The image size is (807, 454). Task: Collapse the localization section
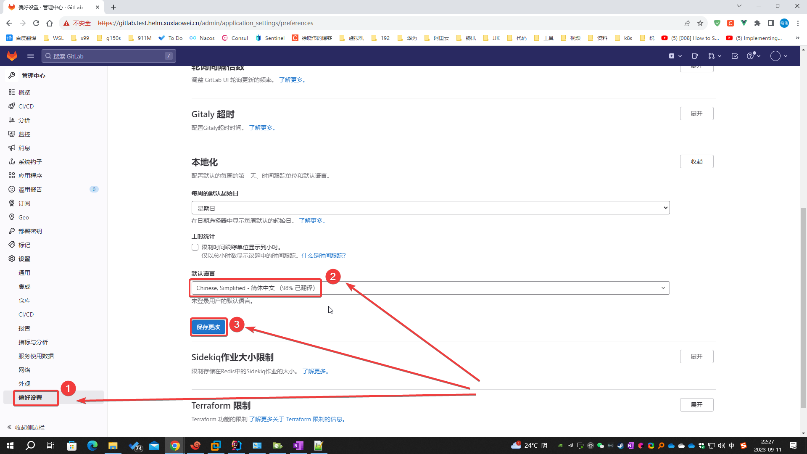[x=696, y=161]
